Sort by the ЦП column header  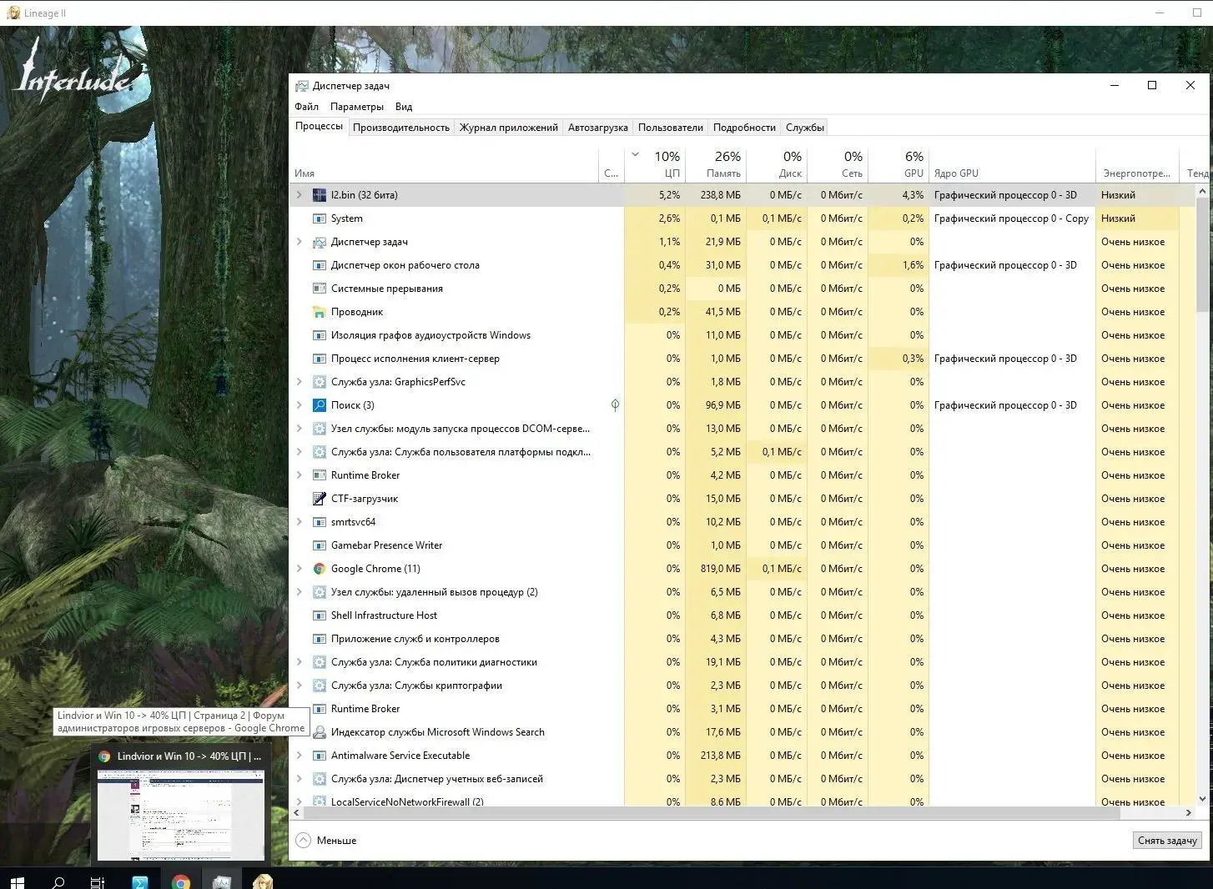655,165
